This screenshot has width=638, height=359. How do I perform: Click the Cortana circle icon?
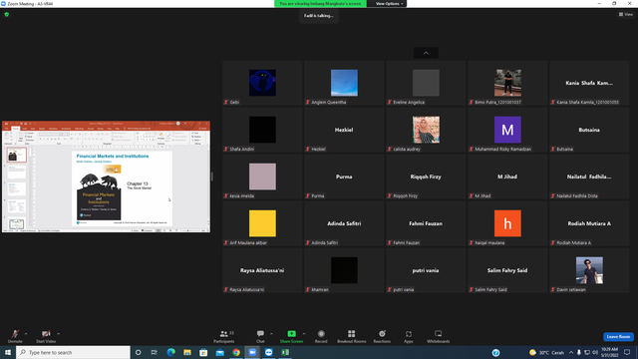click(138, 352)
